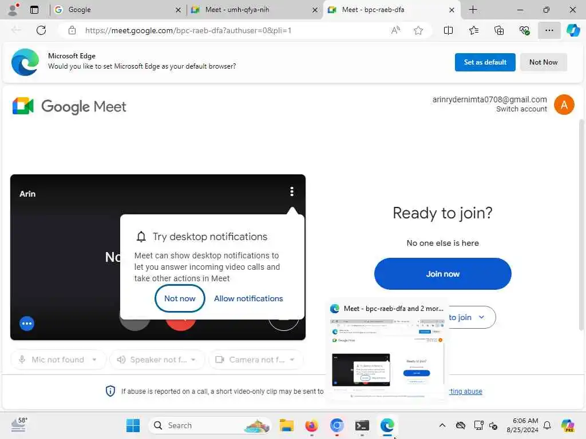The image size is (586, 439).
Task: Click Switch account link
Action: coord(521,109)
